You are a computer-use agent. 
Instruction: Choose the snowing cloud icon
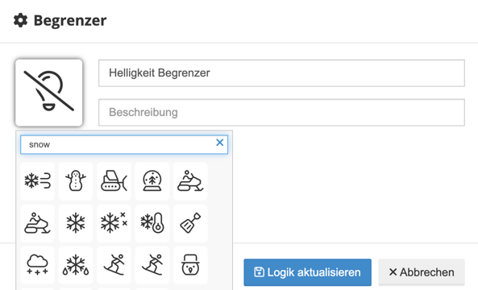[x=38, y=265]
